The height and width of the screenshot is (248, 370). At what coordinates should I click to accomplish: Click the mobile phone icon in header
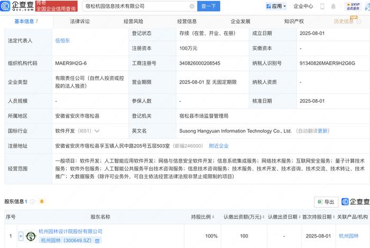click(x=322, y=6)
